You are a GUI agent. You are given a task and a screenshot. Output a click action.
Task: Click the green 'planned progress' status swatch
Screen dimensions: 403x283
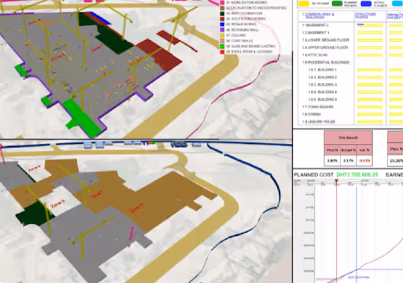coord(337,4)
